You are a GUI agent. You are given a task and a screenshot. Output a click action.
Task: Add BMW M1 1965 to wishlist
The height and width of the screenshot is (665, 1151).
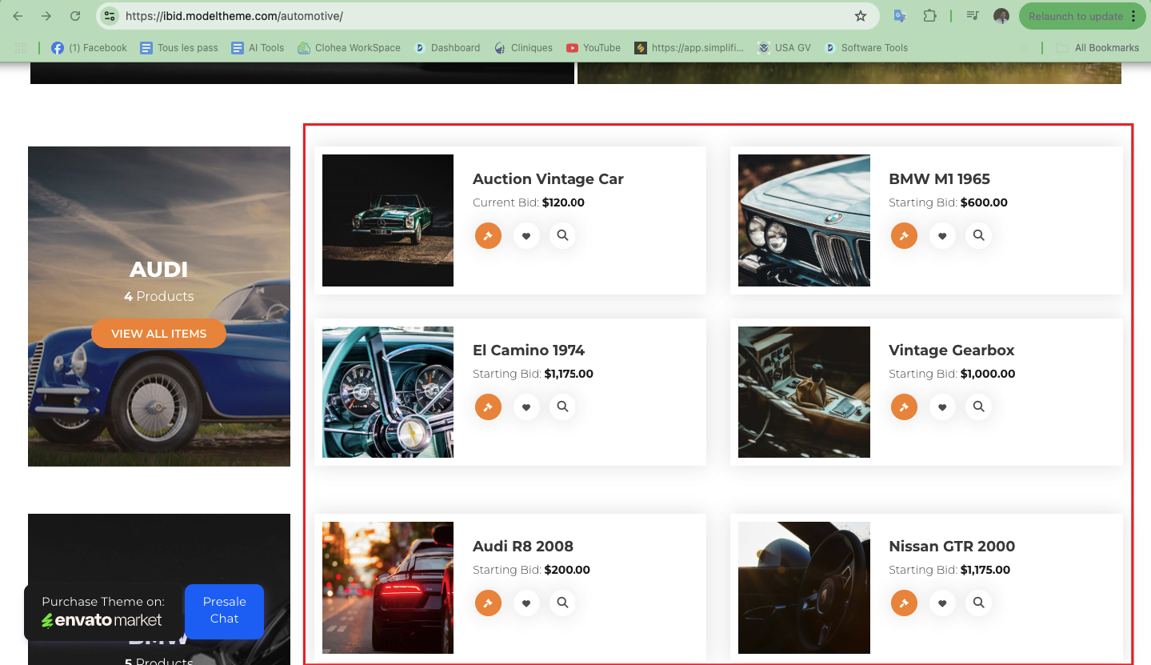pos(942,236)
